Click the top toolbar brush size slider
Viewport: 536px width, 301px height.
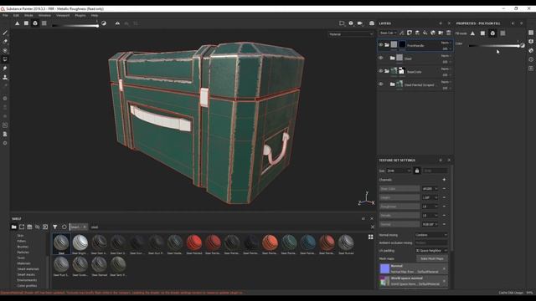(x=75, y=26)
